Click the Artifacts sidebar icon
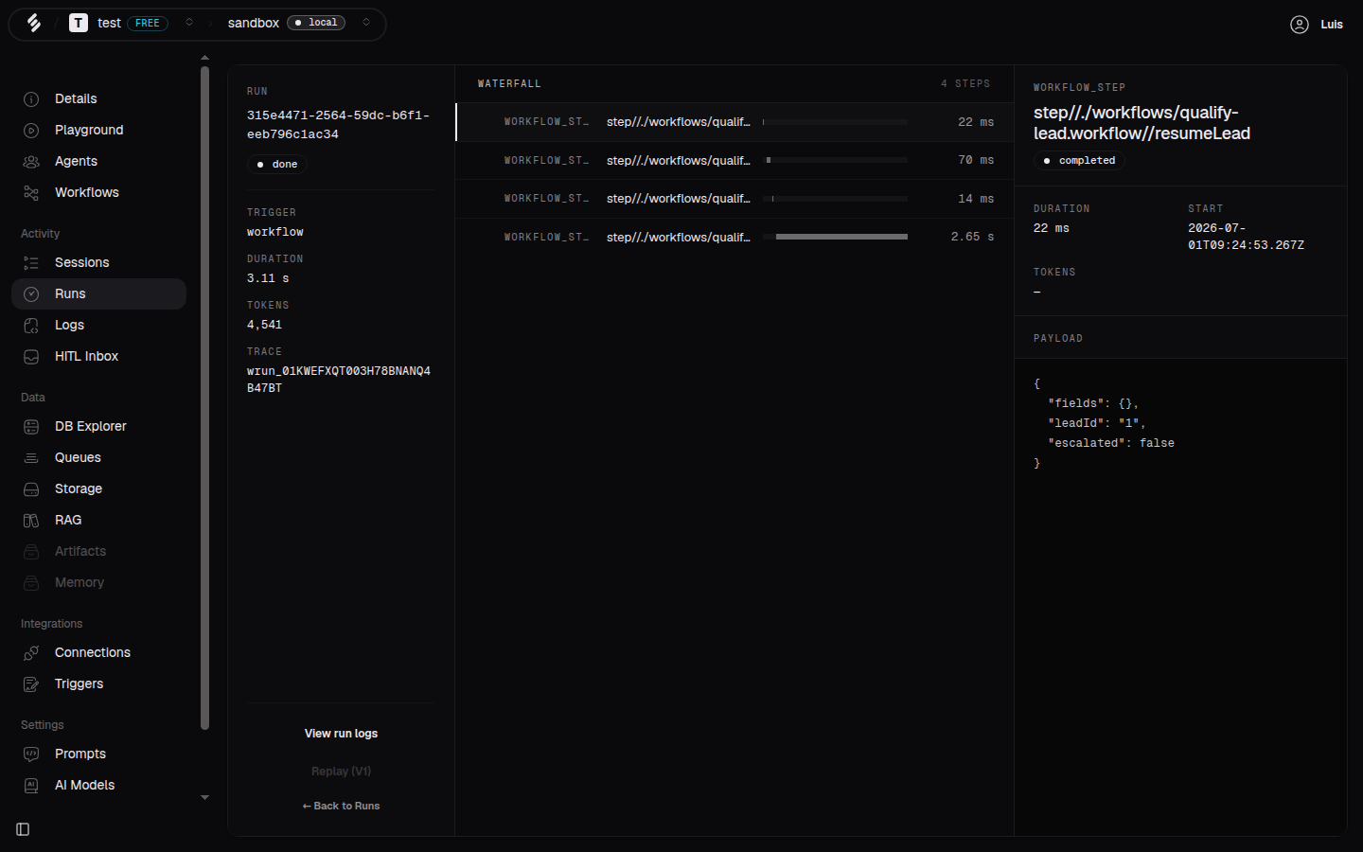1363x852 pixels. (x=31, y=551)
